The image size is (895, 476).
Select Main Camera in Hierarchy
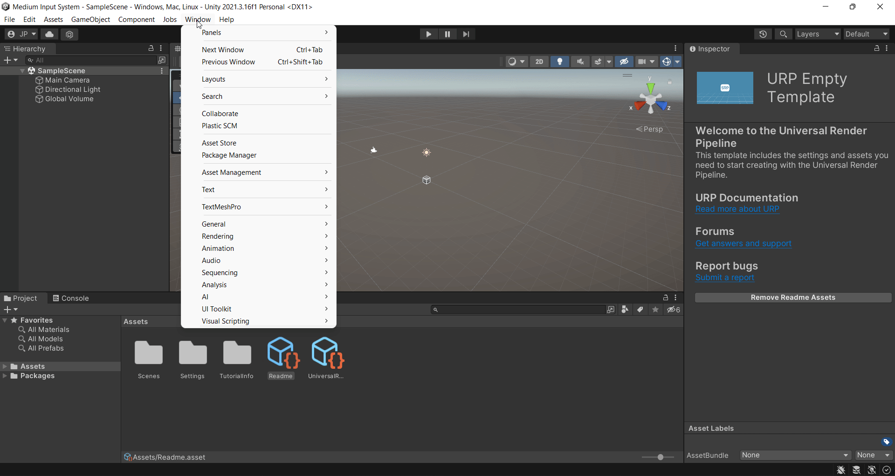(67, 80)
